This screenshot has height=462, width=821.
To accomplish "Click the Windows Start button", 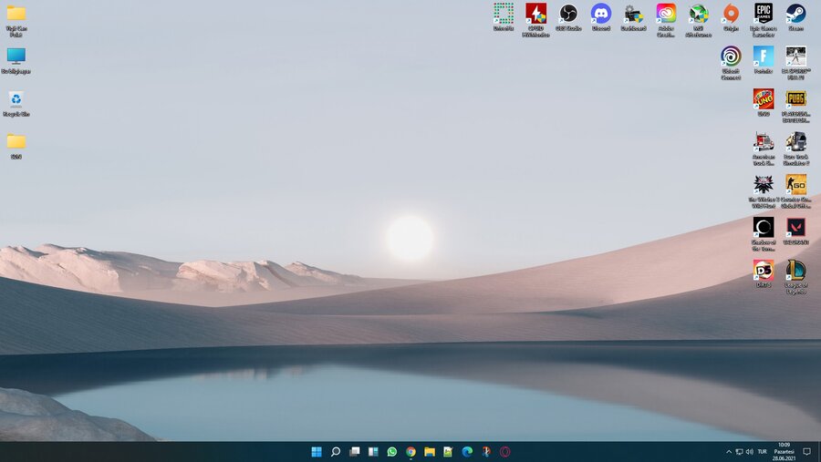I will coord(316,451).
